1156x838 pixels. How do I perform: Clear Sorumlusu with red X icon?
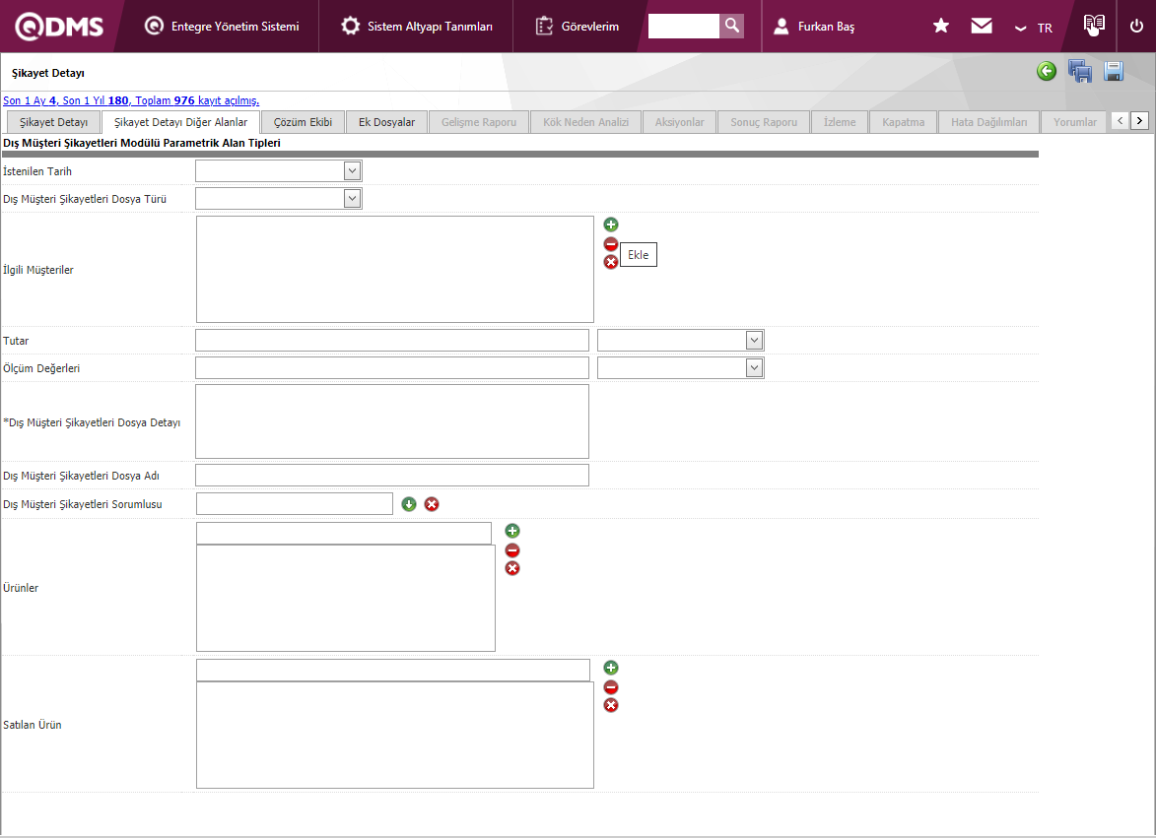pos(432,504)
